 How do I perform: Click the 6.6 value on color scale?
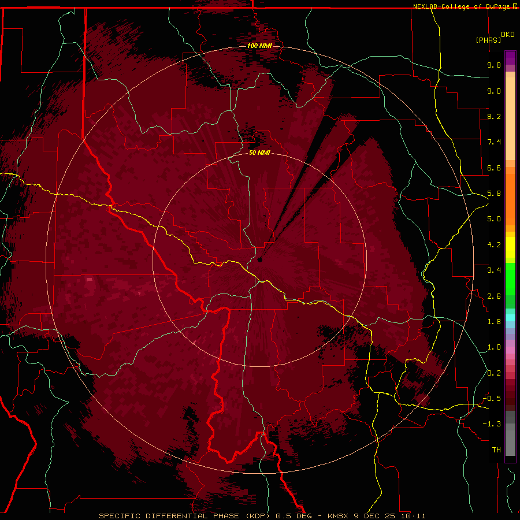tap(494, 168)
